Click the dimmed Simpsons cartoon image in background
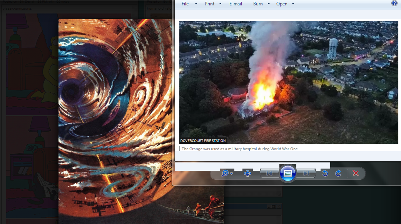Screen dimensions: 401x224 pos(32,64)
